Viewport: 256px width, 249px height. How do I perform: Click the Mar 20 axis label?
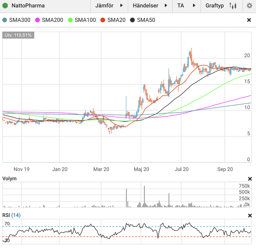tap(101, 169)
